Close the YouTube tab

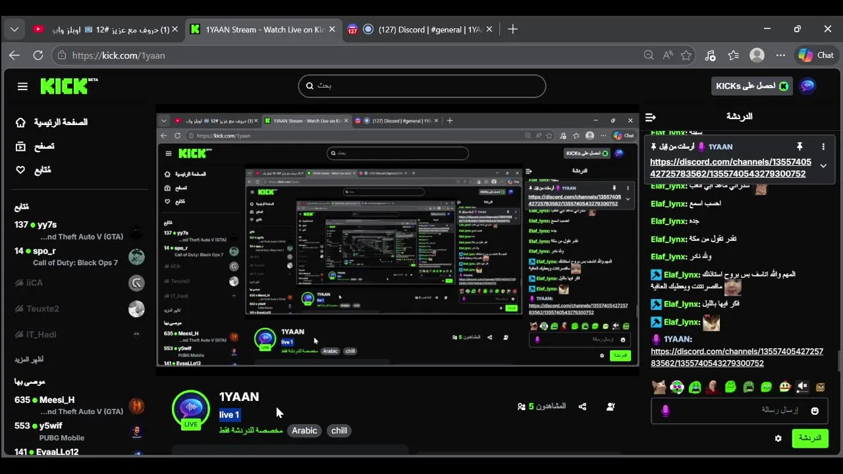click(175, 29)
